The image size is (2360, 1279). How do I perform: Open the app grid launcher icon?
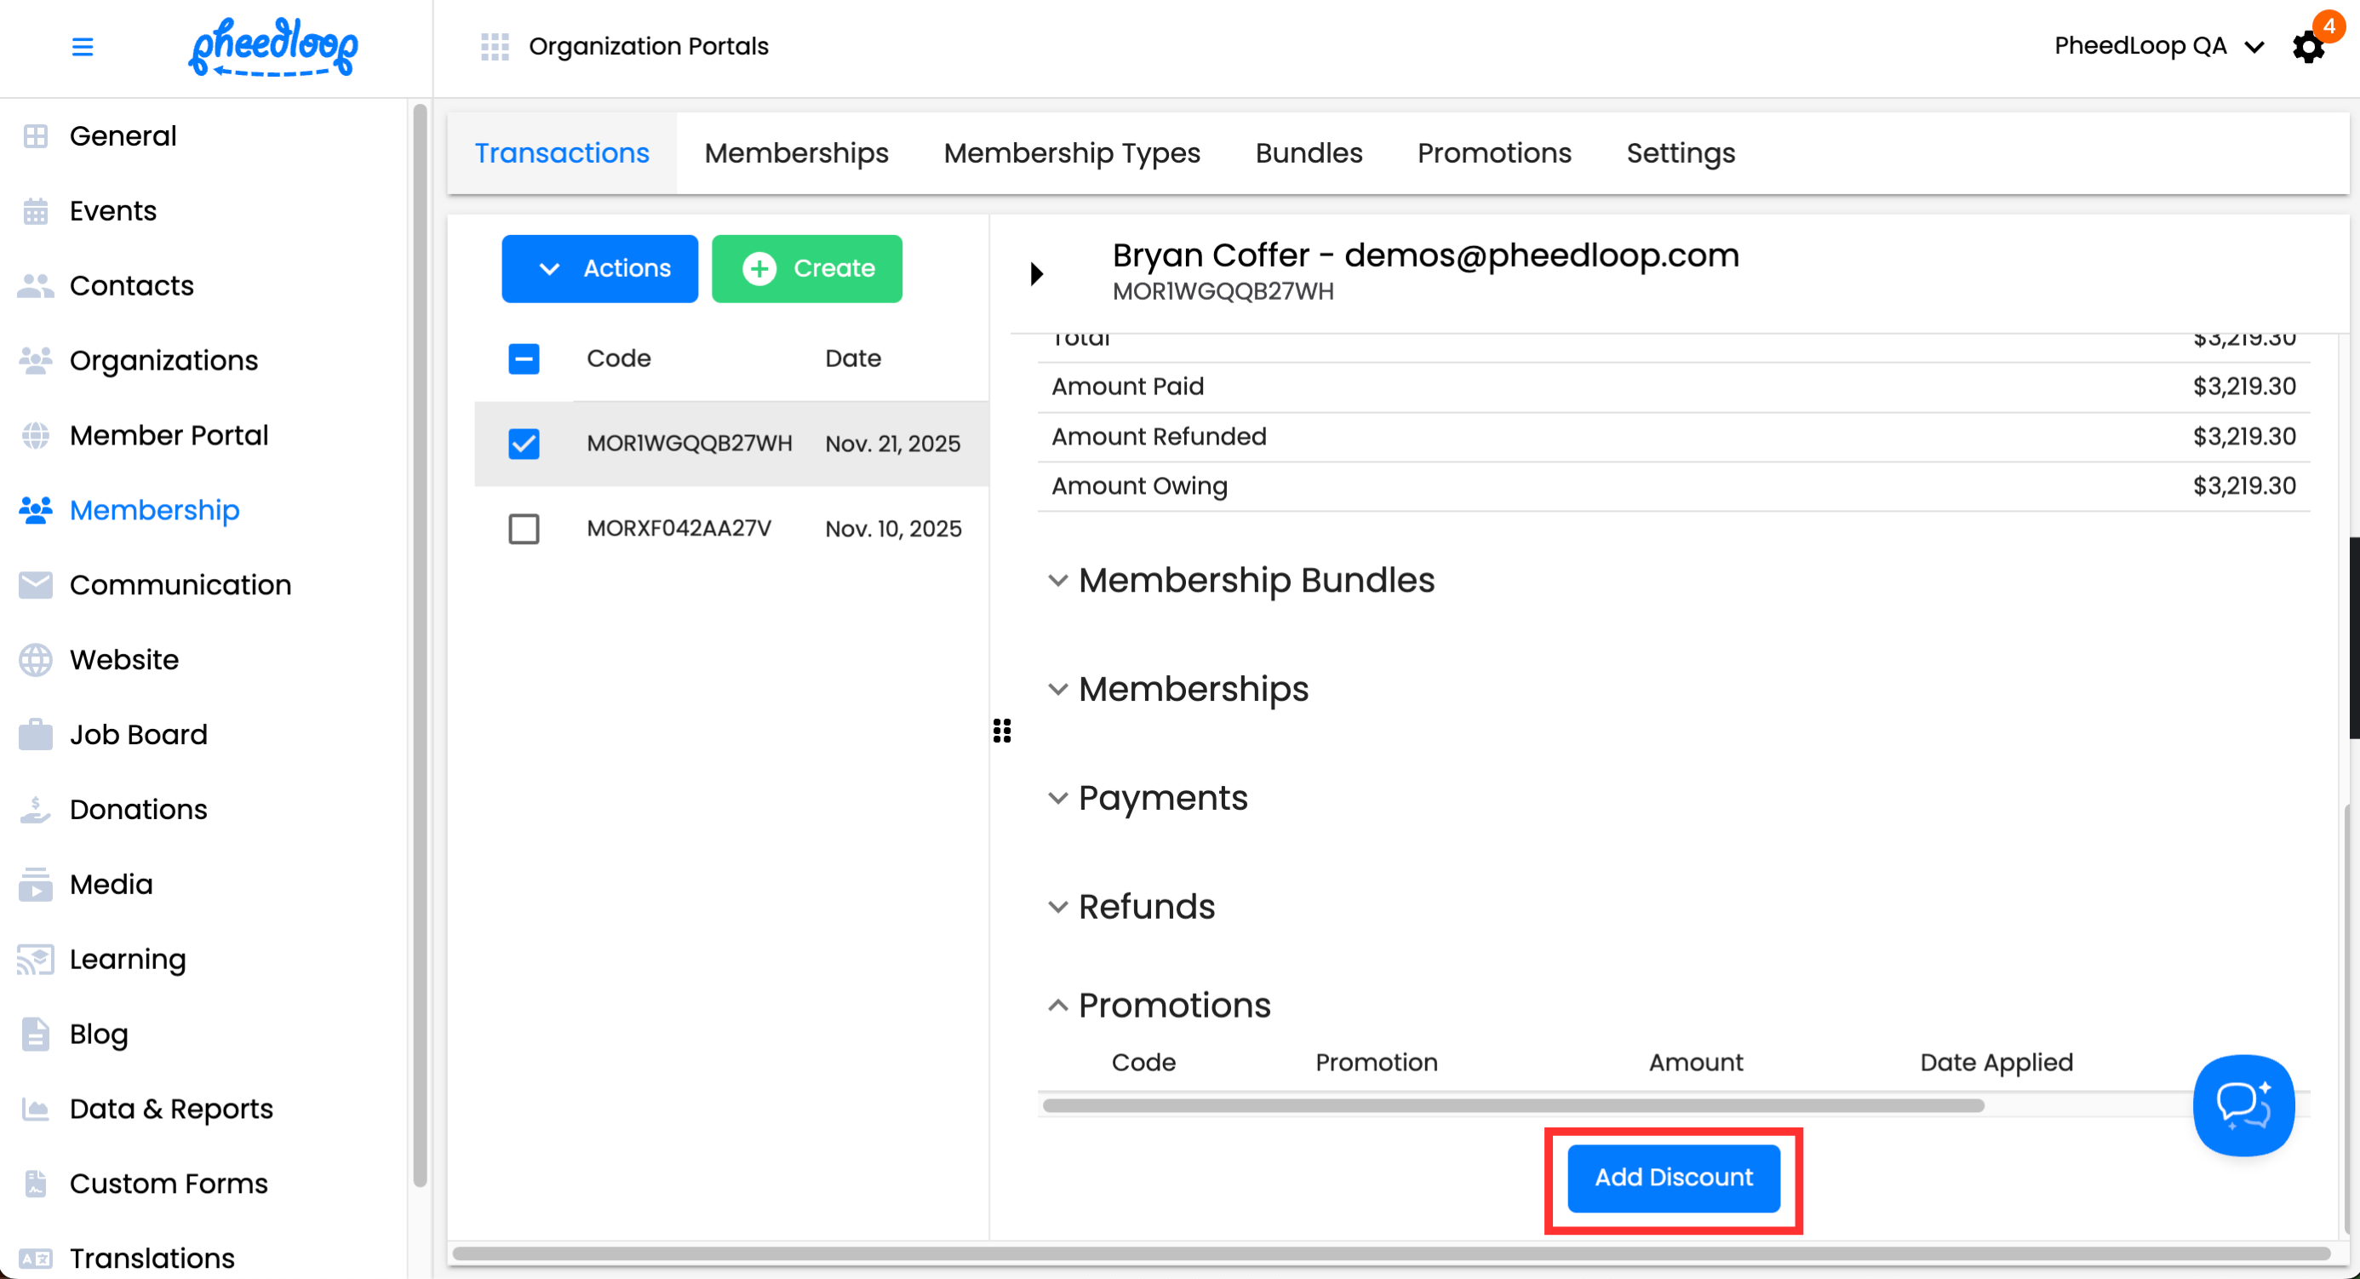click(x=495, y=47)
